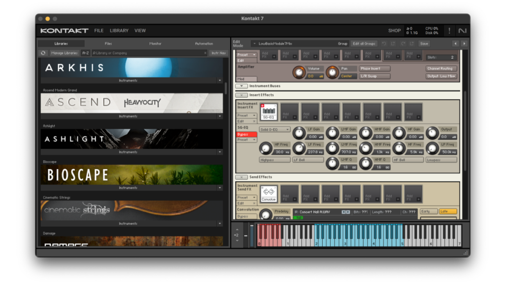
Task: Select the Late convolution mode
Action: click(448, 212)
